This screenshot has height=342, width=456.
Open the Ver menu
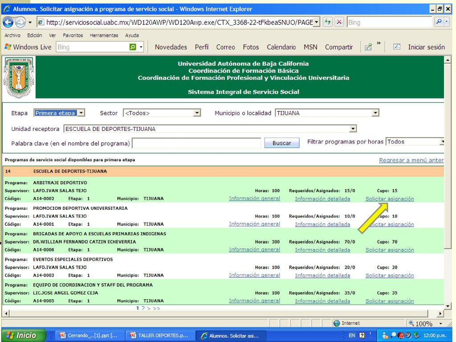[53, 35]
